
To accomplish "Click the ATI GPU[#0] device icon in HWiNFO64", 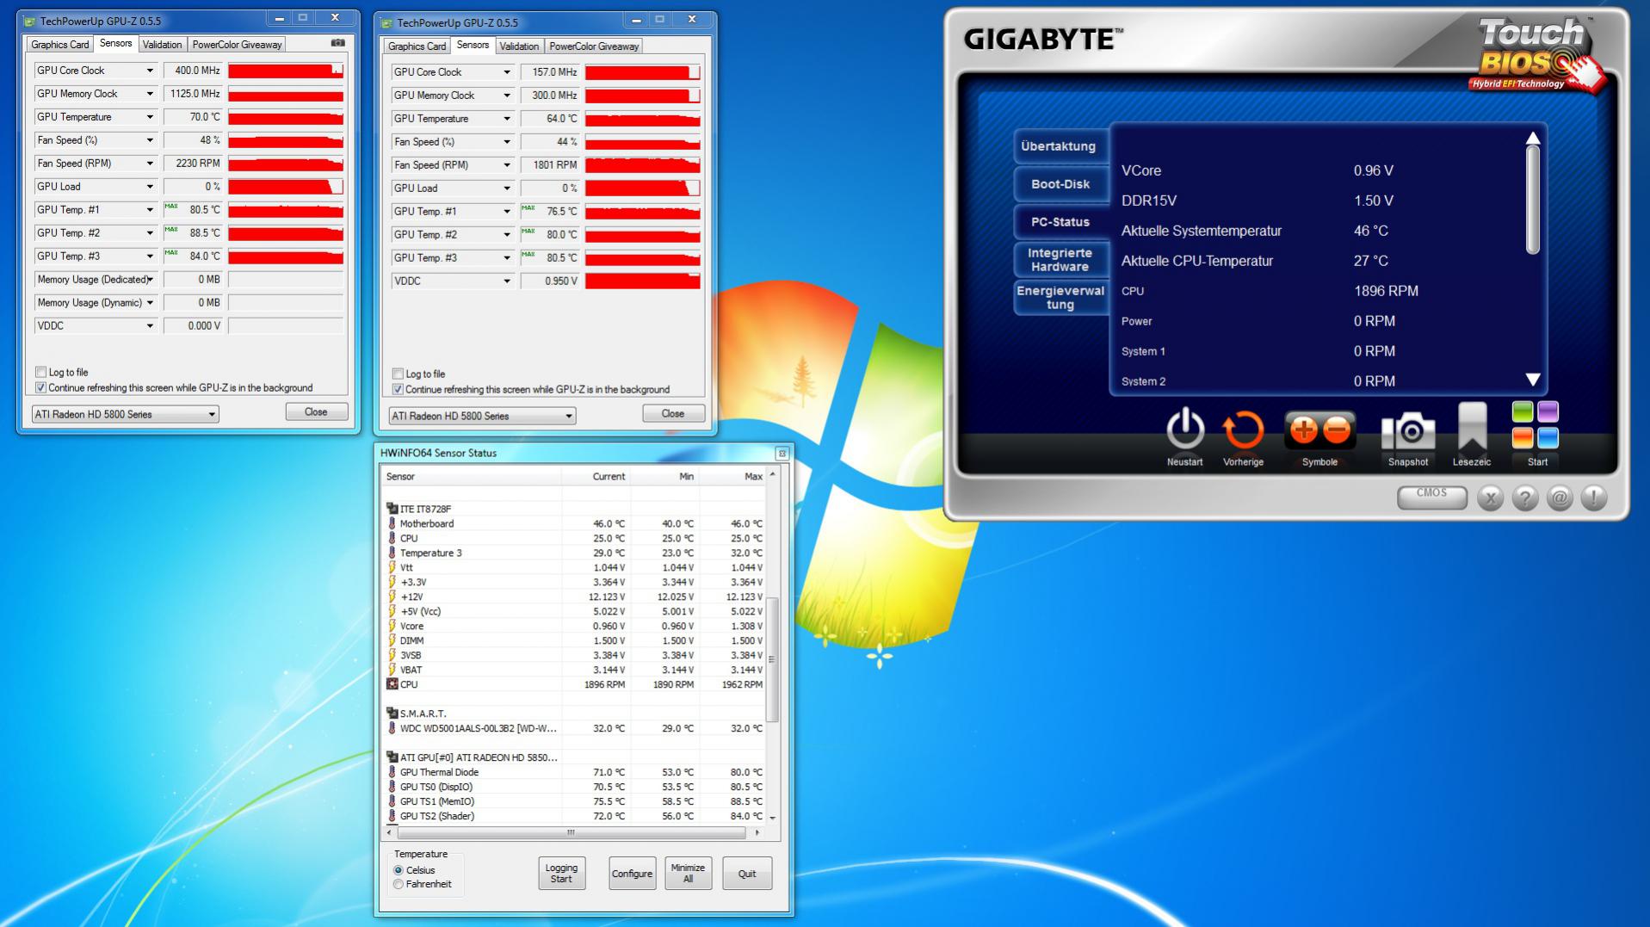I will tap(392, 757).
